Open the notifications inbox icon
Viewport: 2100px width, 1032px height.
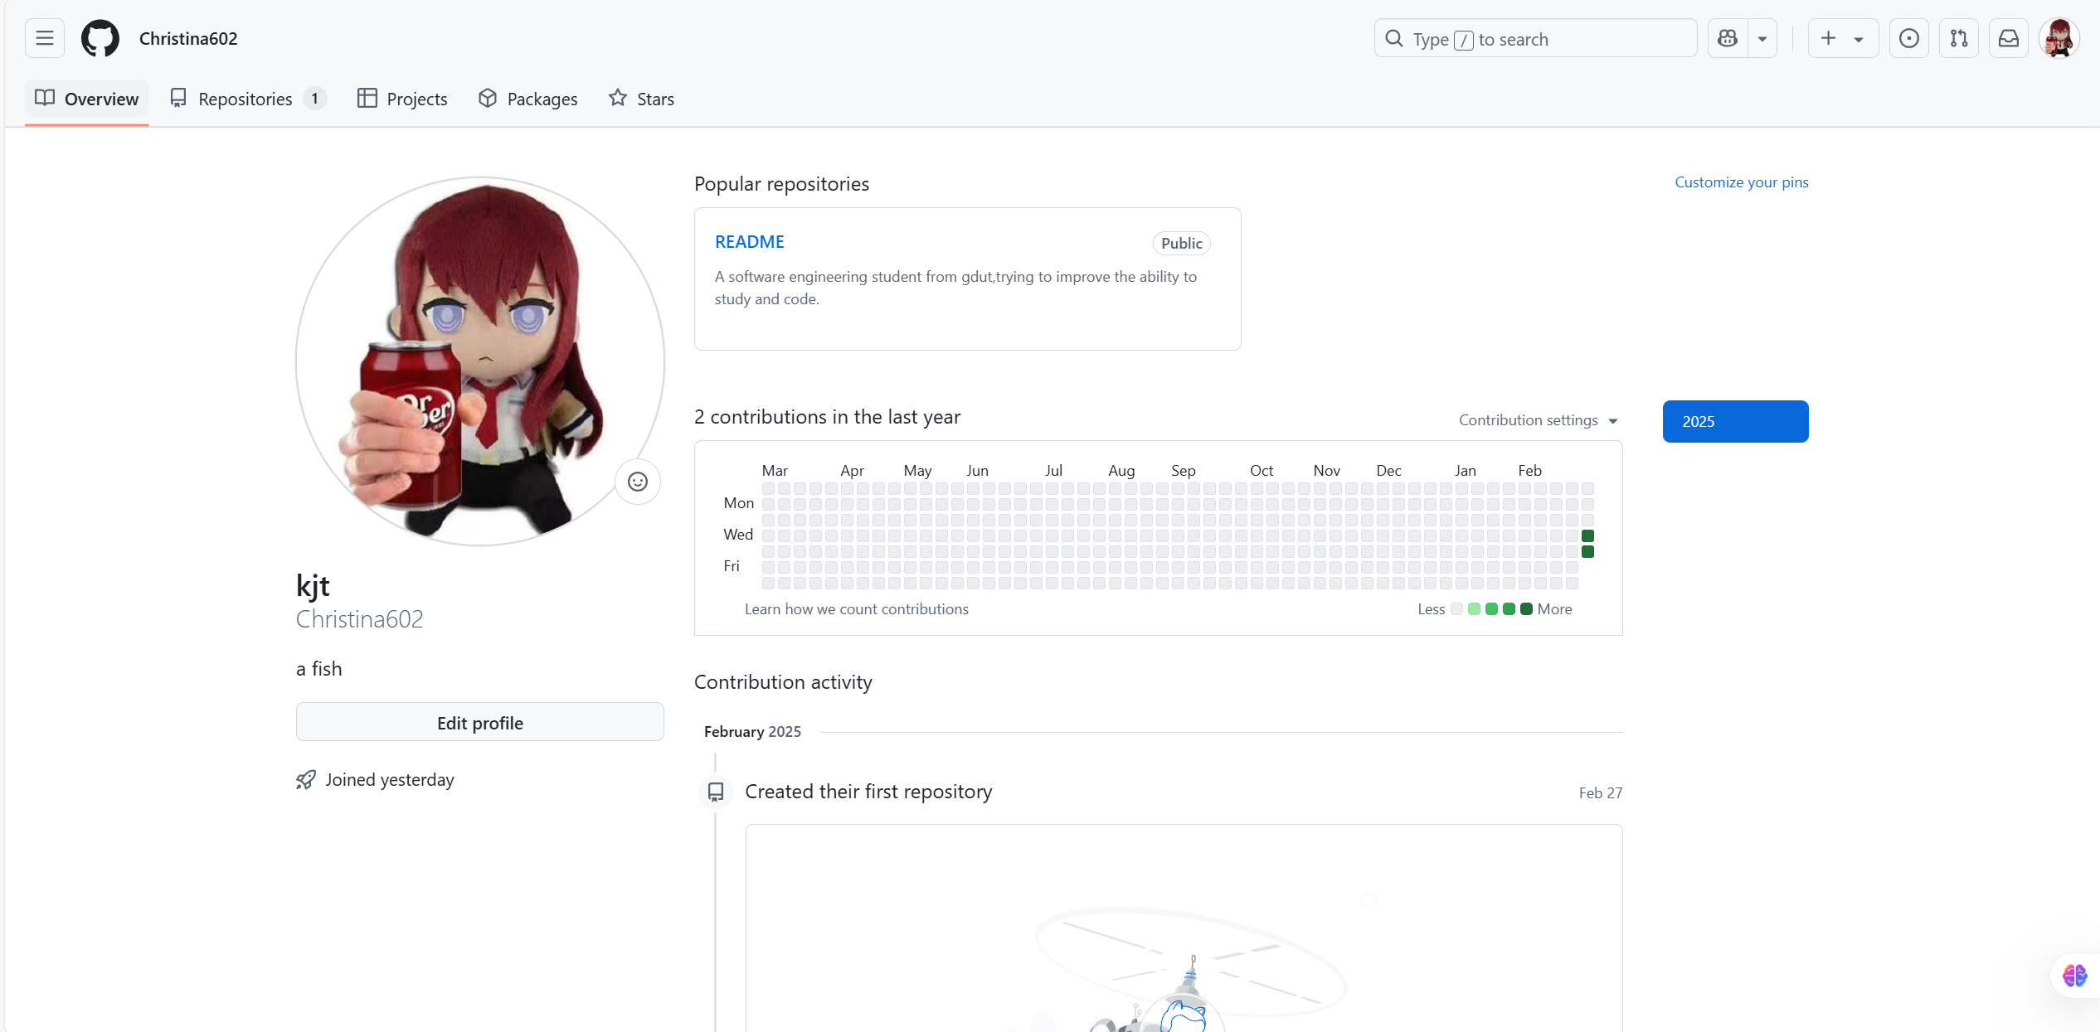[x=2008, y=38]
